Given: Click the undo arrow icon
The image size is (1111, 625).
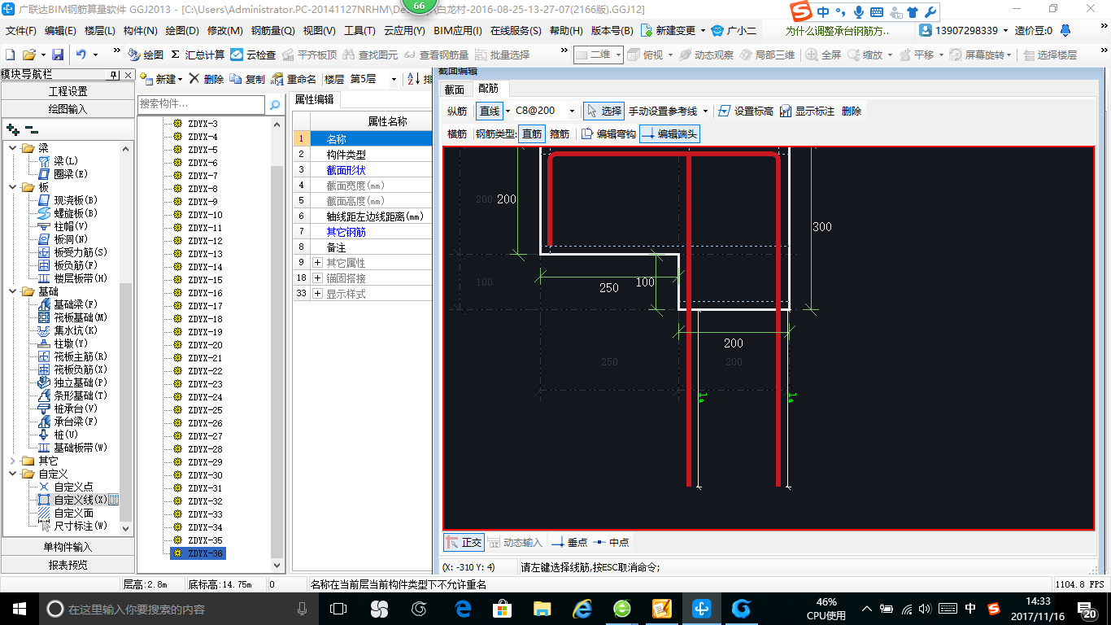Looking at the screenshot, I should 81,55.
